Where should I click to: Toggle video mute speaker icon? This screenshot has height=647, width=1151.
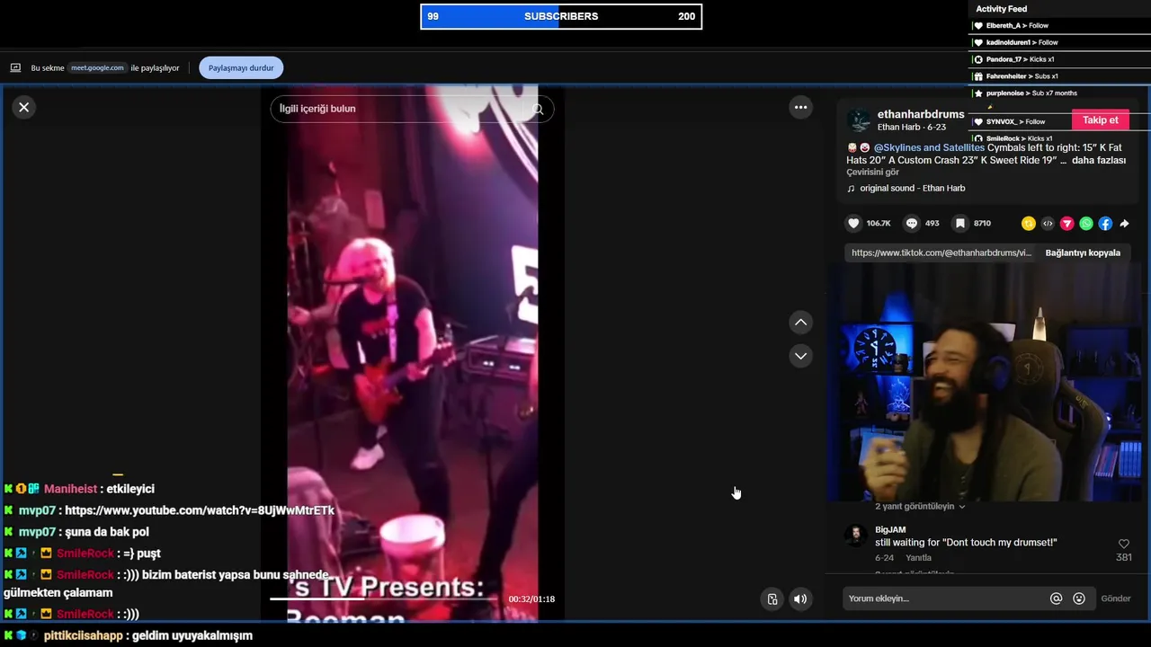pos(800,599)
